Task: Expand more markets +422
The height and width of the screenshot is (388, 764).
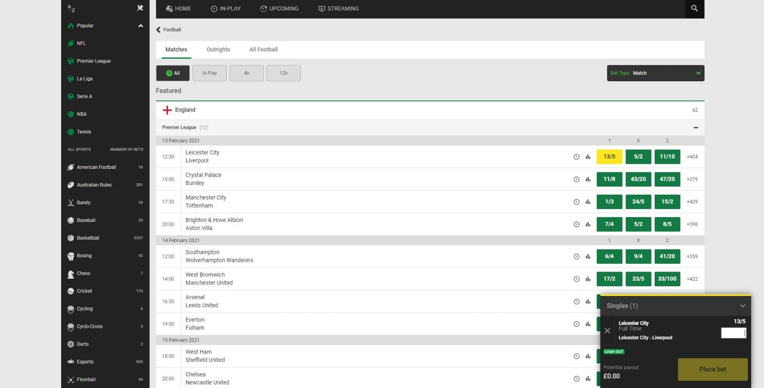Action: coord(692,279)
